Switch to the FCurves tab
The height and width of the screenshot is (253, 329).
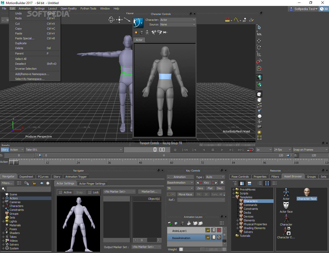(x=43, y=177)
